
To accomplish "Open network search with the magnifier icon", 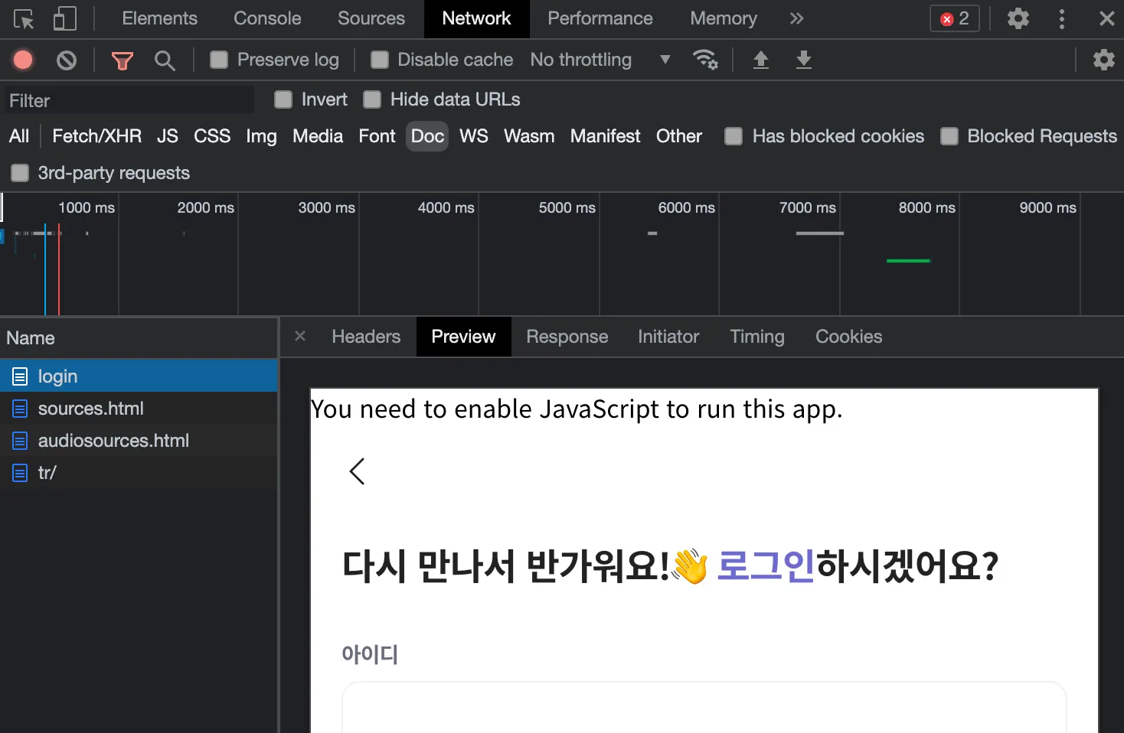I will 165,60.
